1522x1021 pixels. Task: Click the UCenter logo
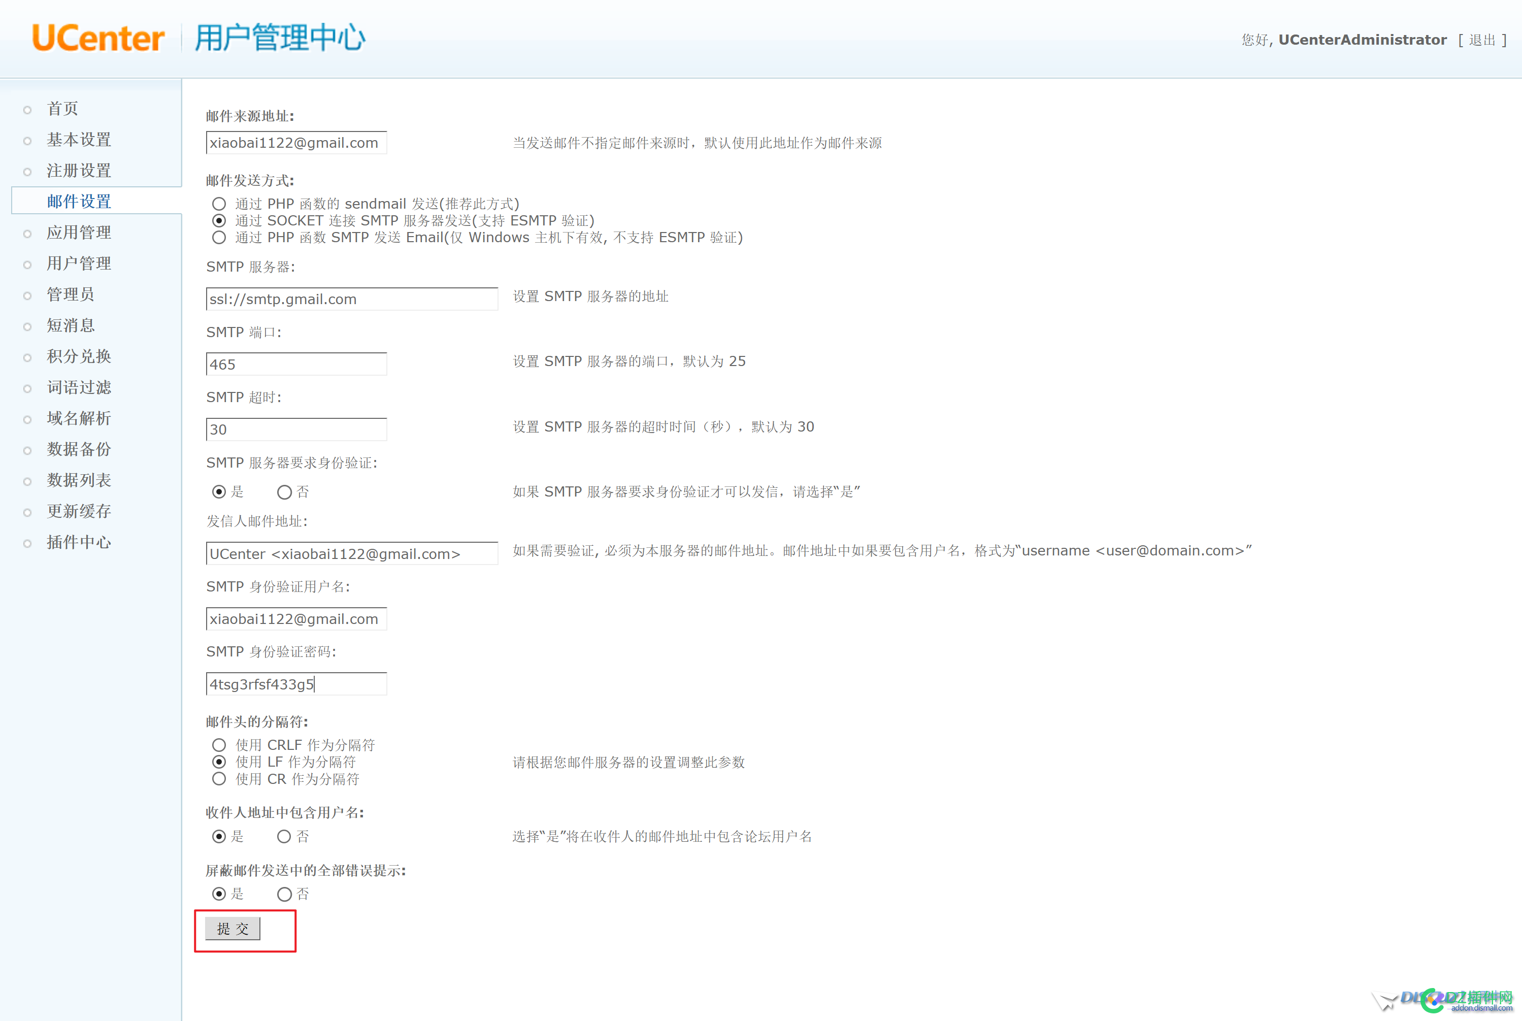[97, 38]
